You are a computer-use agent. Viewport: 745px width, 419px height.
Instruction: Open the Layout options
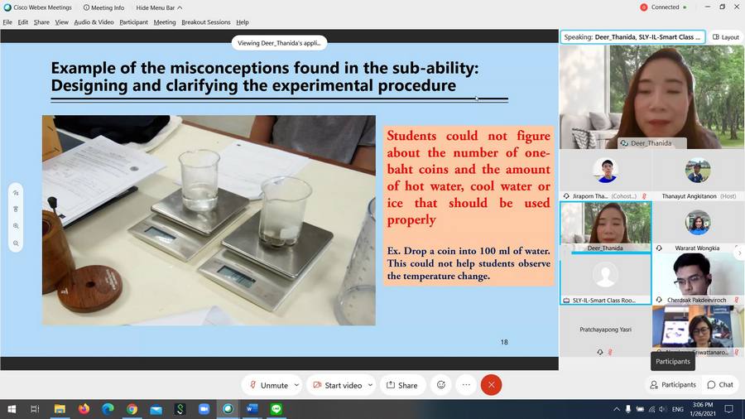(x=724, y=37)
